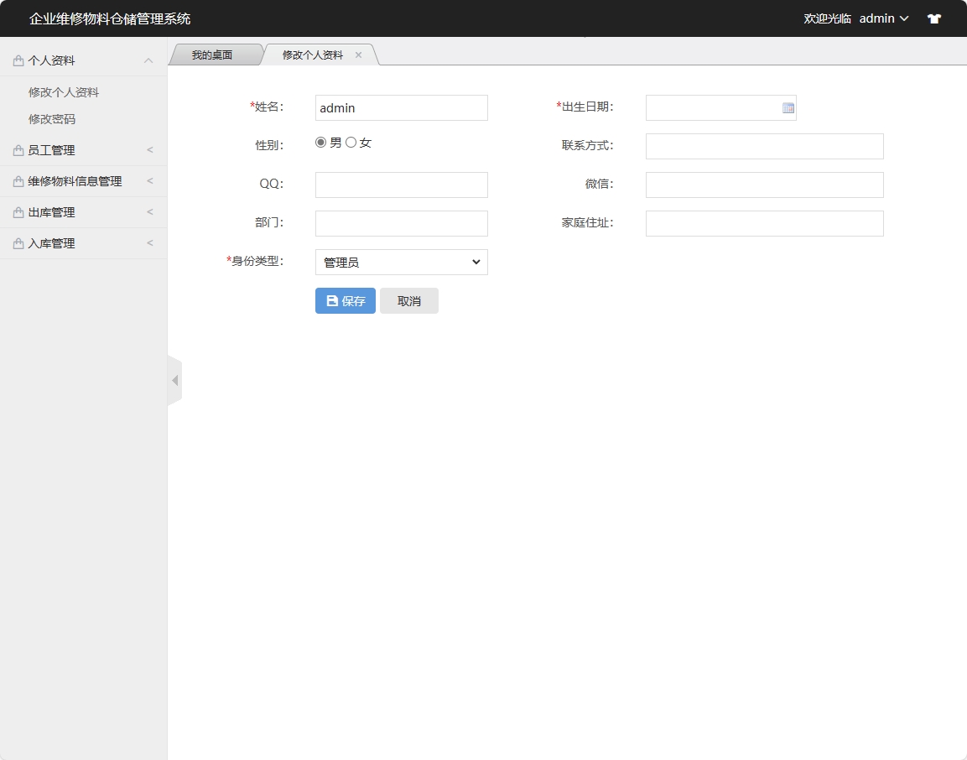Switch to the 我的桌面 tab
This screenshot has height=760, width=967.
(211, 54)
